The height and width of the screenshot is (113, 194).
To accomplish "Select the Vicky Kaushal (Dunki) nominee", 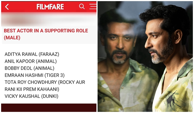I will tap(31, 96).
